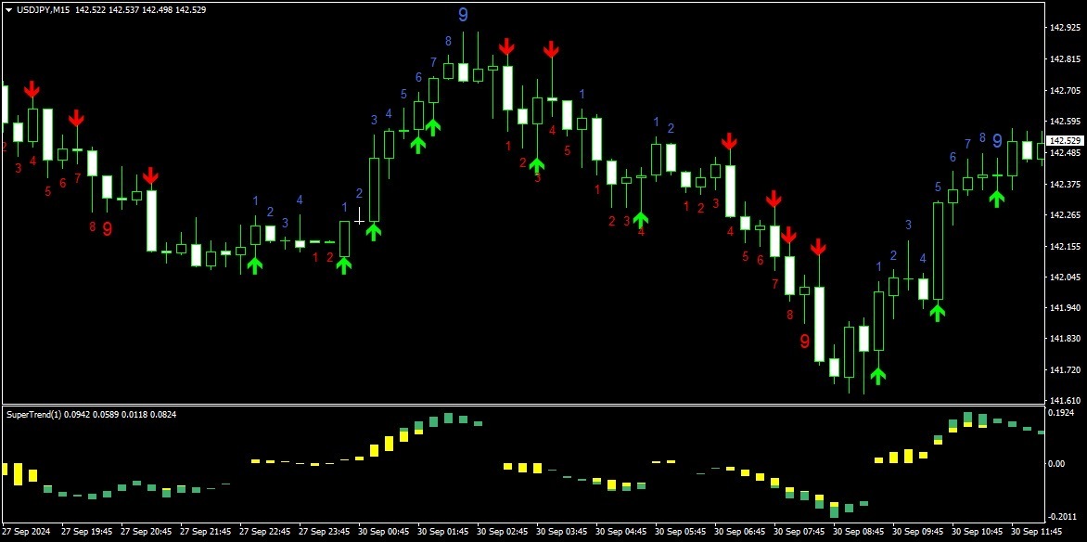Select the leftmost red down arrow signal

32,89
